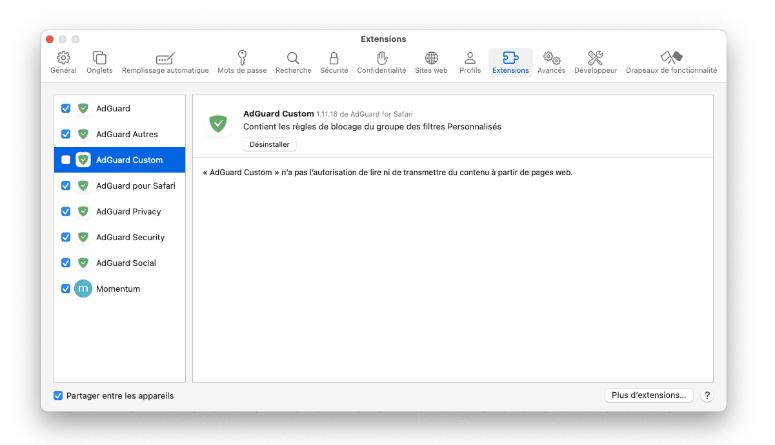
Task: Click the AdGuard Custom shield icon in list
Action: (x=83, y=160)
